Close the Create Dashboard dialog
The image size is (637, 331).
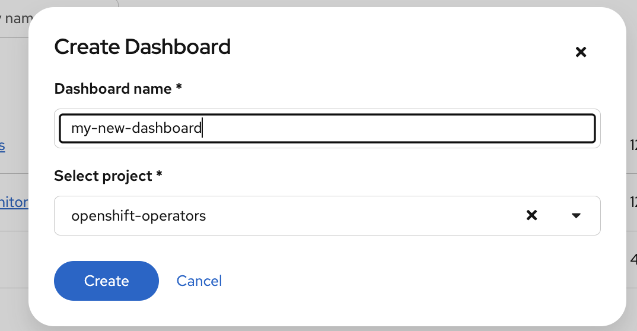pyautogui.click(x=581, y=52)
